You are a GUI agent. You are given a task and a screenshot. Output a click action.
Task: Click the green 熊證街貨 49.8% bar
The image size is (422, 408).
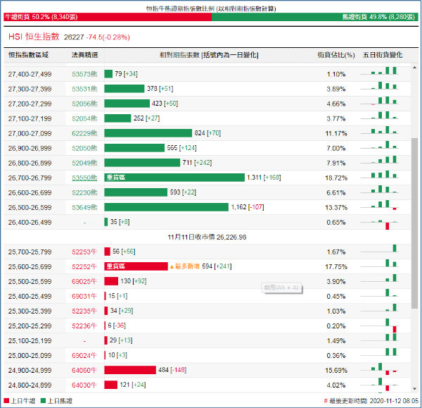[x=315, y=17]
